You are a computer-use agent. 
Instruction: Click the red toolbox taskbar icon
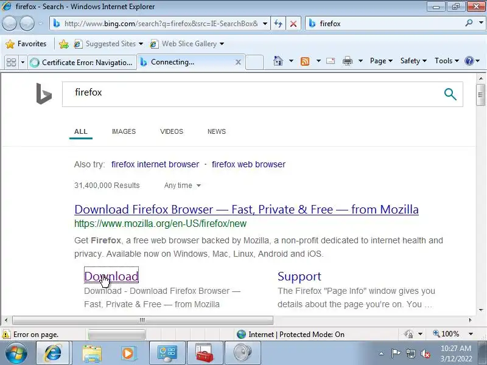coord(205,353)
